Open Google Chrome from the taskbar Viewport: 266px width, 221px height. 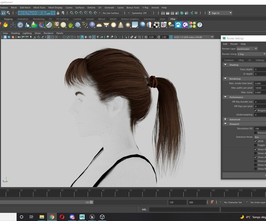tap(52, 217)
